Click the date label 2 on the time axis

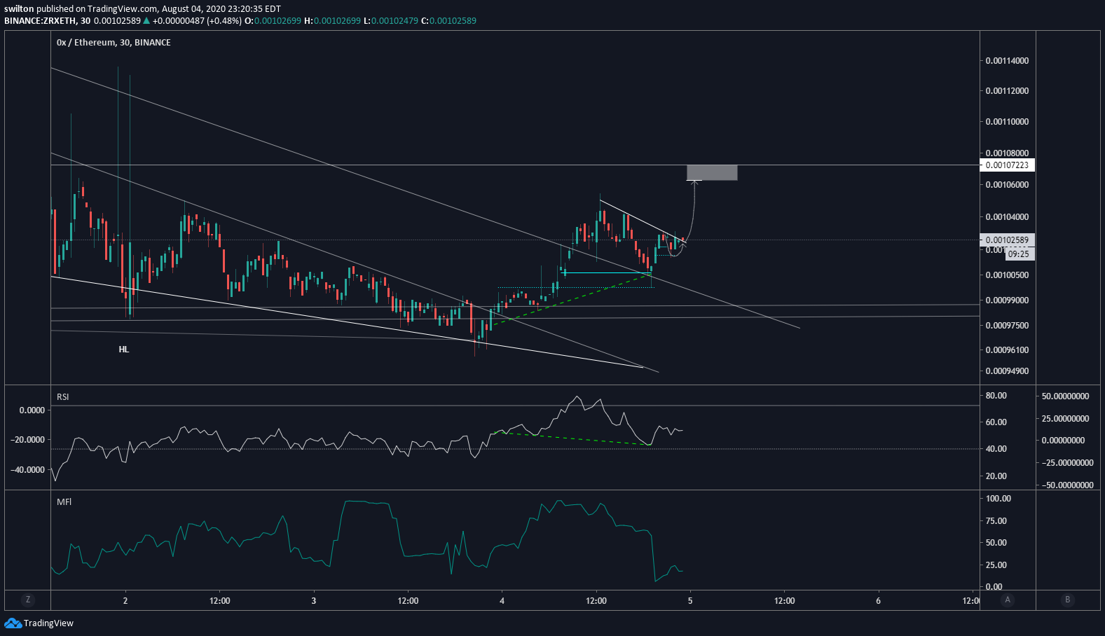125,601
